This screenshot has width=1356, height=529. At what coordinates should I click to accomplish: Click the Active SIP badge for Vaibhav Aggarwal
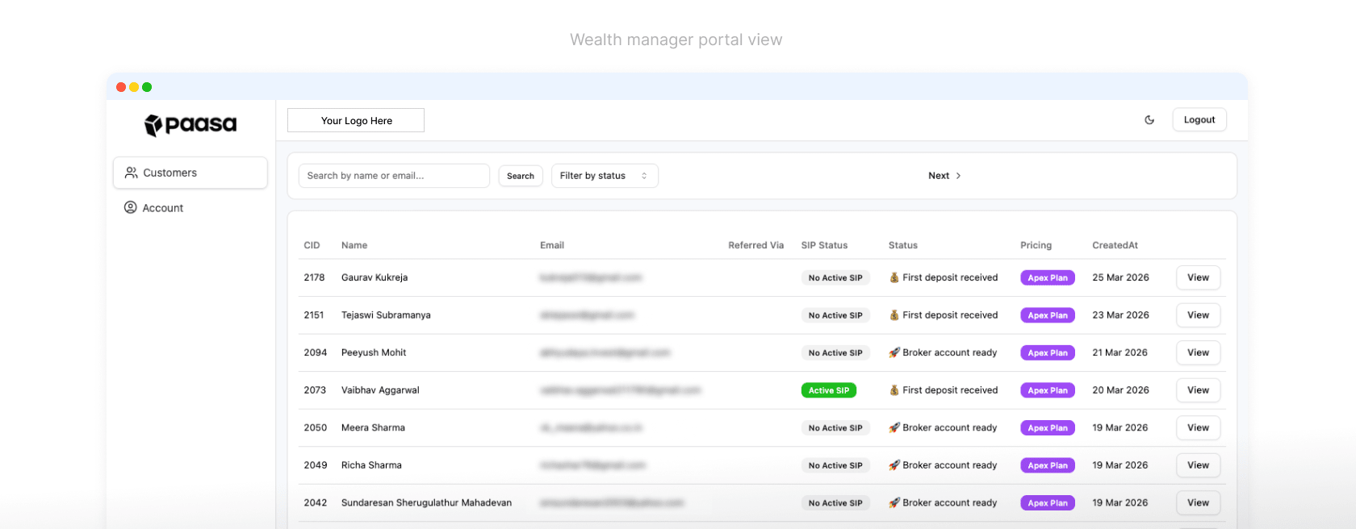[x=829, y=390]
